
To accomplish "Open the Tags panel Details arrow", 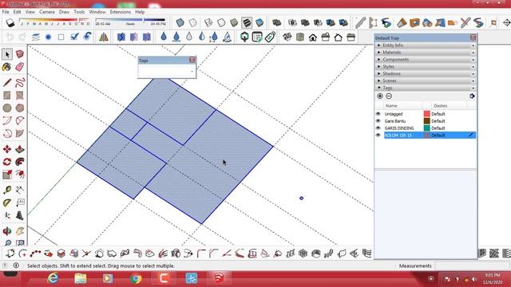I will click(472, 96).
